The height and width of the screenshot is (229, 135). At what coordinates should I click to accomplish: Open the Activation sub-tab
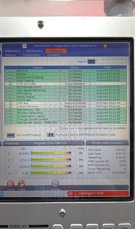pos(53,55)
